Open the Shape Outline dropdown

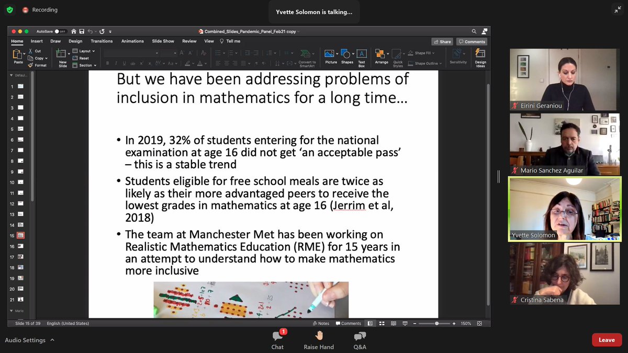click(424, 63)
